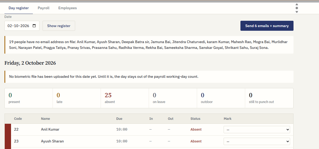Switch to the Day register tab

pos(19,8)
